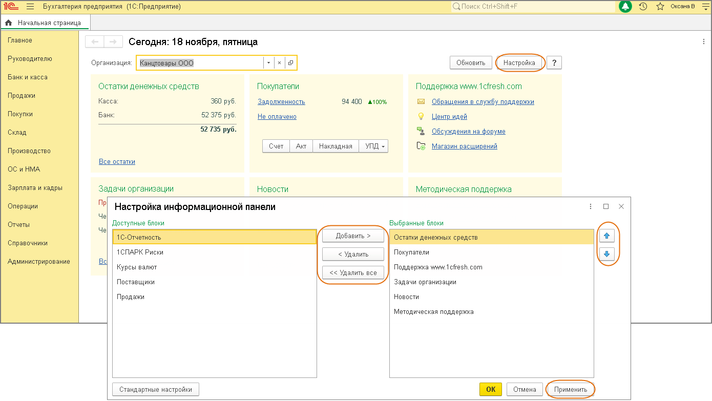Click the Добавить > button
Screen dimensions: 712x401
point(353,236)
